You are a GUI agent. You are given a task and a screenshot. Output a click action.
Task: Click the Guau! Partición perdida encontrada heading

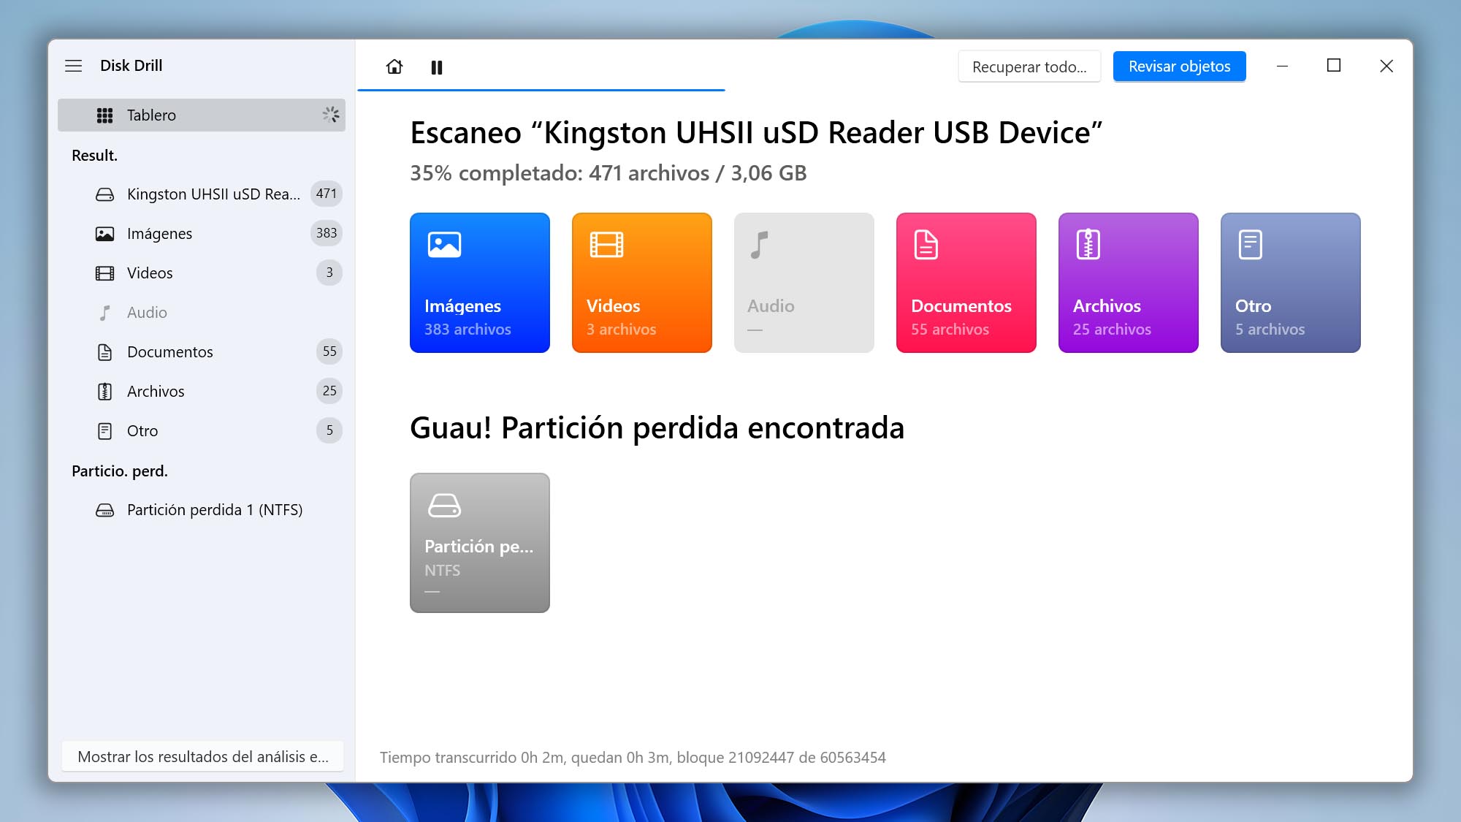(x=657, y=428)
